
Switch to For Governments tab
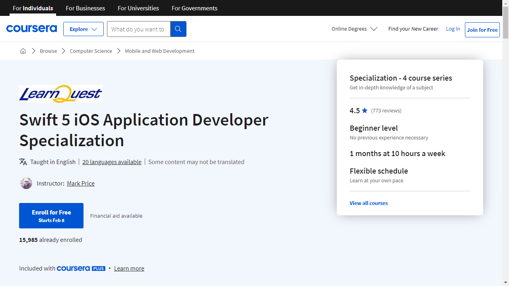click(x=194, y=8)
